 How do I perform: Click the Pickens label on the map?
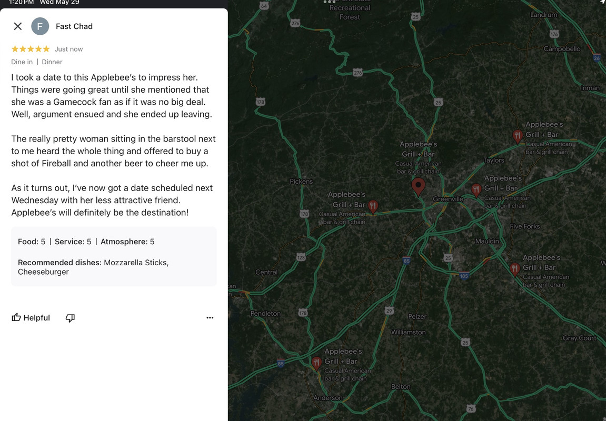[x=301, y=181]
